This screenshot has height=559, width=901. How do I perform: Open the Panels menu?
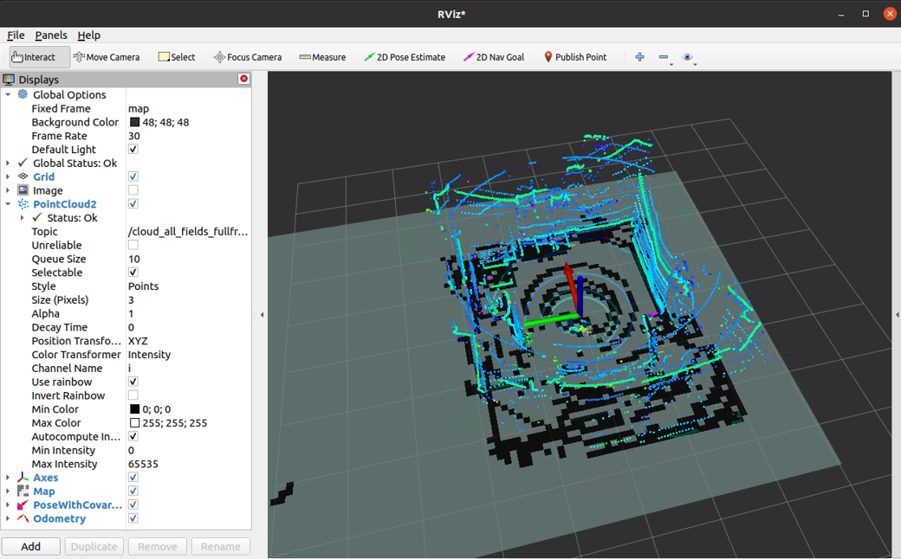point(51,35)
